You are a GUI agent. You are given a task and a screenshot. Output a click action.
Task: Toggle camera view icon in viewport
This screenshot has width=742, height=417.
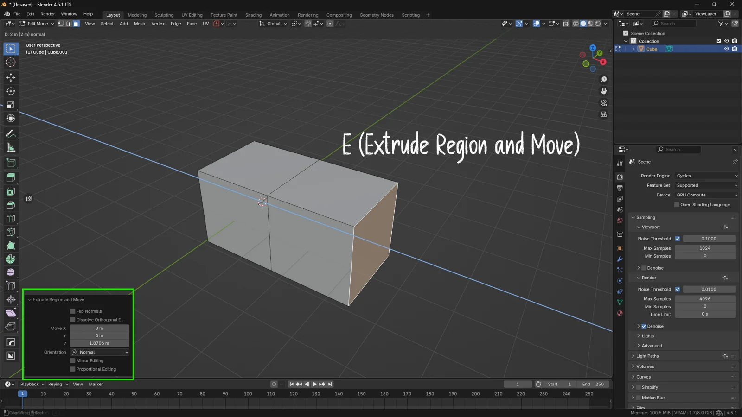(603, 103)
